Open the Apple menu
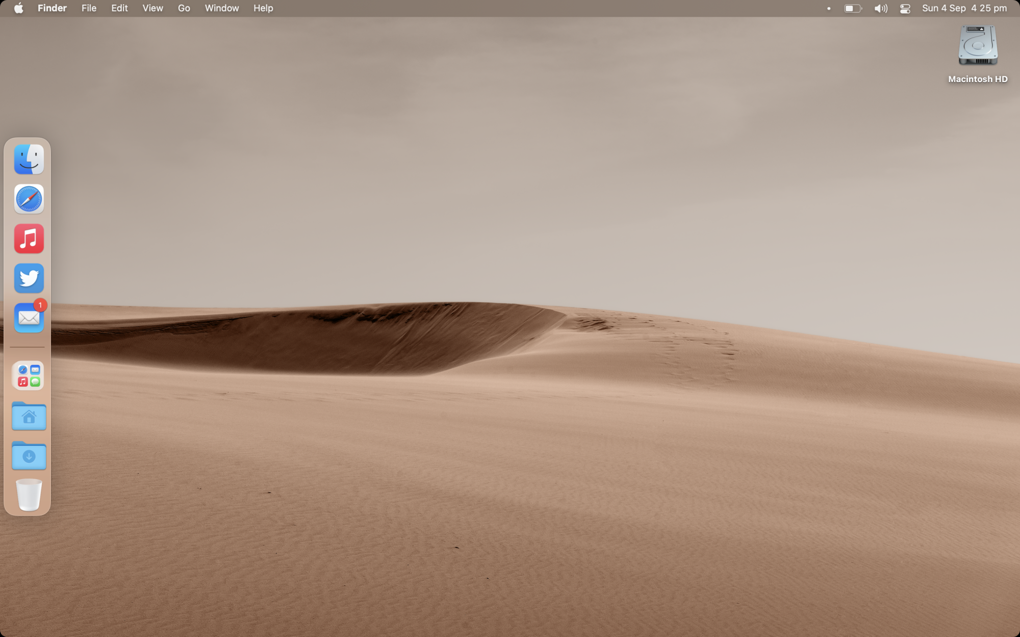The width and height of the screenshot is (1020, 637). point(18,8)
